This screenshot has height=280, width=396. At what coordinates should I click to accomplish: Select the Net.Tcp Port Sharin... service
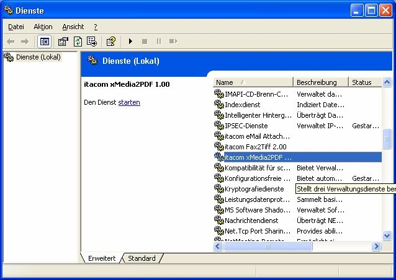(297, 231)
